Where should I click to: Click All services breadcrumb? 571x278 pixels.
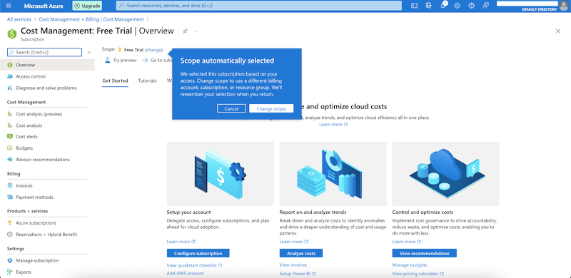(x=19, y=19)
